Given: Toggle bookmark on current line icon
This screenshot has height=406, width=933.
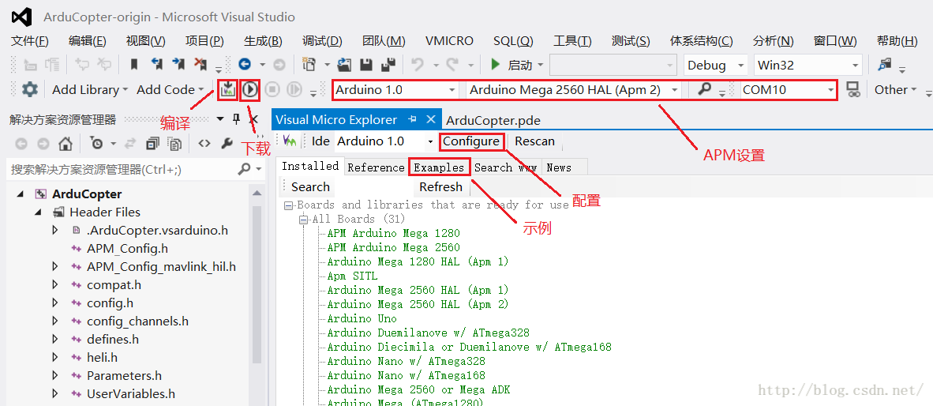Looking at the screenshot, I should 134,64.
